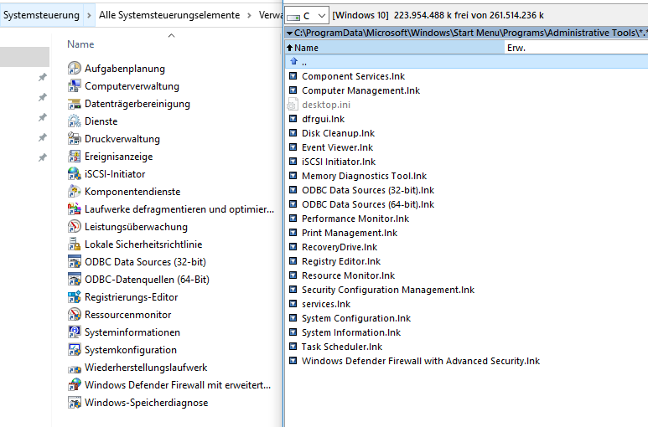
Task: Go up via parent directory arrow icon
Action: point(293,61)
